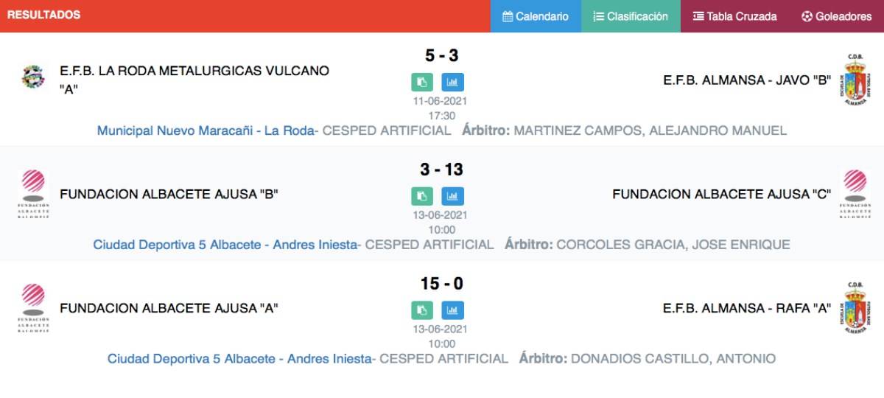This screenshot has width=884, height=398.
Task: Open the green match report icon for the 5 - 3 game
Action: [422, 82]
